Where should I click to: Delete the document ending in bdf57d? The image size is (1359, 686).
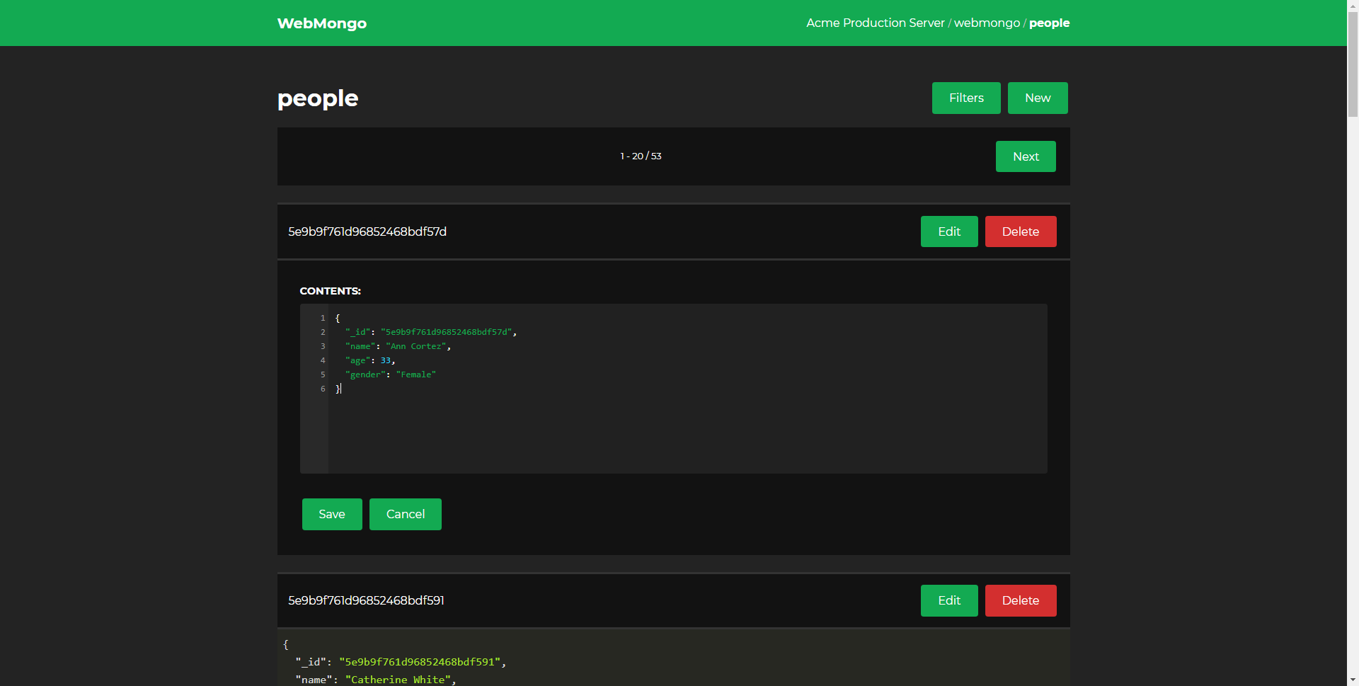pyautogui.click(x=1020, y=231)
